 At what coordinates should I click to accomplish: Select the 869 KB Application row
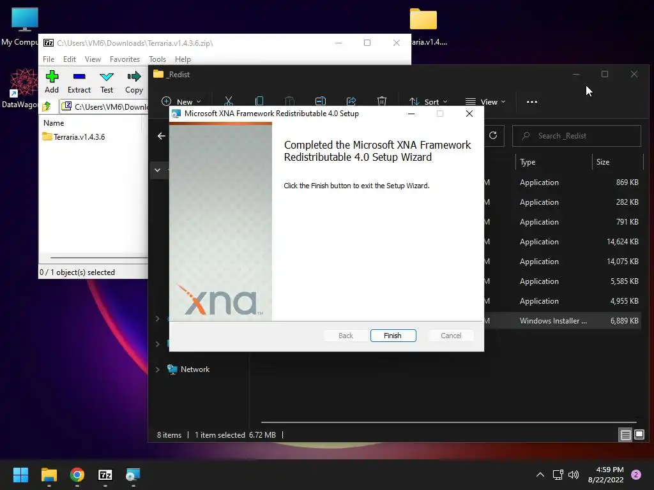(562, 182)
